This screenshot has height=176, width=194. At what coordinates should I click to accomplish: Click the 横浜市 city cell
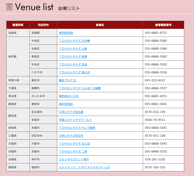[x=43, y=80]
